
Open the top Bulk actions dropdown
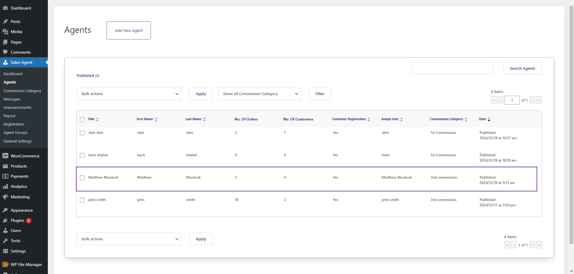[129, 94]
